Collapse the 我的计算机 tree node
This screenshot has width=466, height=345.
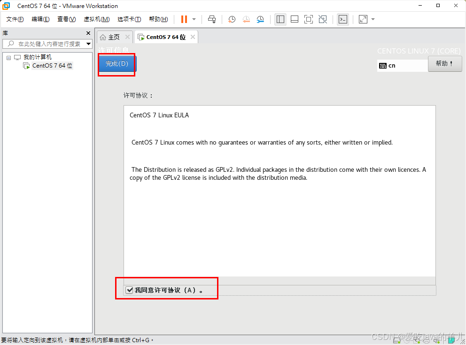click(x=8, y=58)
